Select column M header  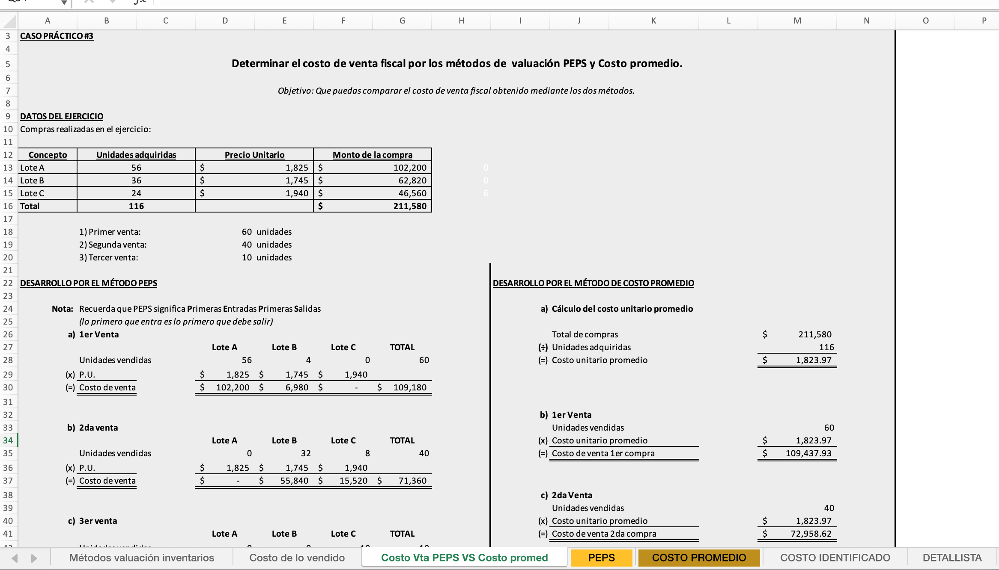(797, 21)
